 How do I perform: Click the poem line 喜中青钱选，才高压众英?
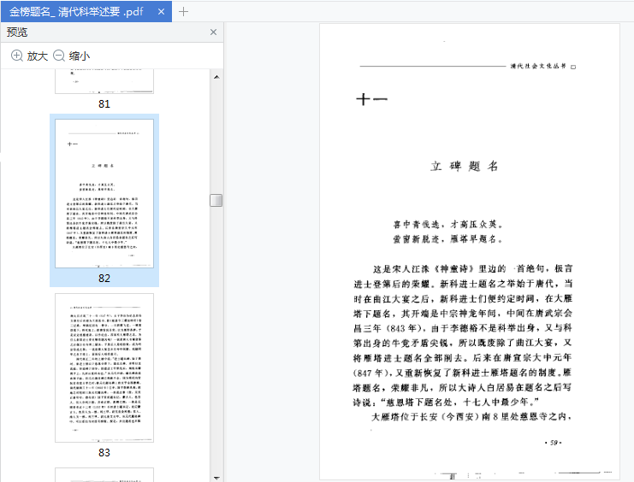click(x=448, y=224)
